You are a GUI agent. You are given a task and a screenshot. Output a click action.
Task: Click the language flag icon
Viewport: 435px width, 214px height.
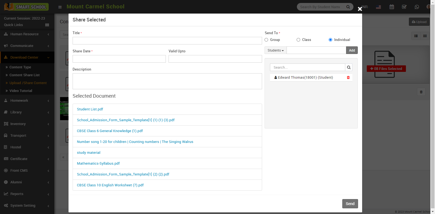[x=378, y=7]
